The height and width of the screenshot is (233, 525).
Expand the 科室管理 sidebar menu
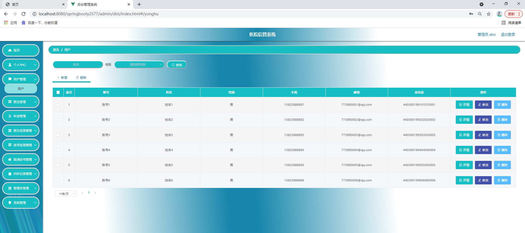[x=21, y=116]
